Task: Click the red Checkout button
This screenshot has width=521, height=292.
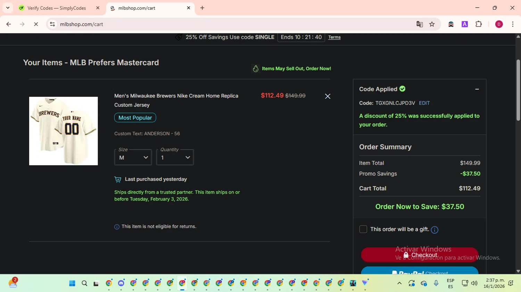Action: click(x=420, y=255)
